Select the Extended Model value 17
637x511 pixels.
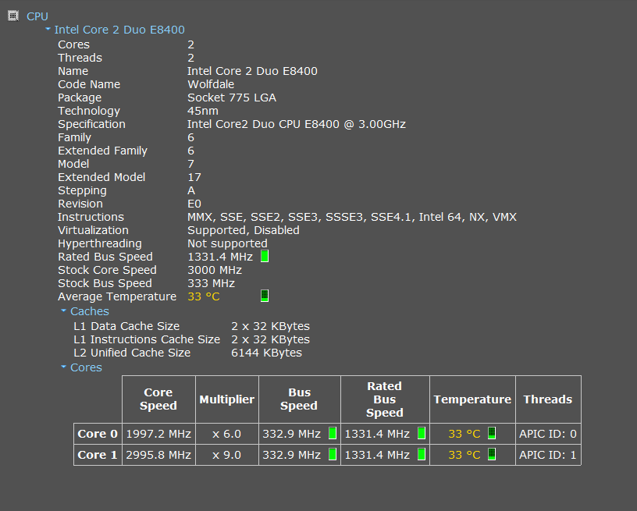click(x=194, y=177)
